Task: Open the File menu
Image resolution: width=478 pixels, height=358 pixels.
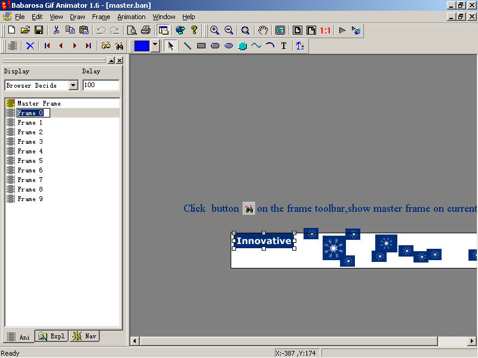Action: [20, 17]
